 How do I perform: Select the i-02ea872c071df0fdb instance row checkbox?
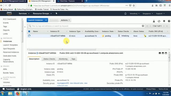click(29, 36)
